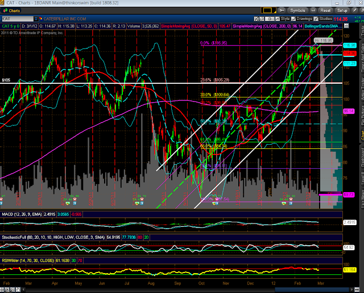Click the RSIWilder (14, 70, 30, CLOSE) study label

tap(28, 261)
